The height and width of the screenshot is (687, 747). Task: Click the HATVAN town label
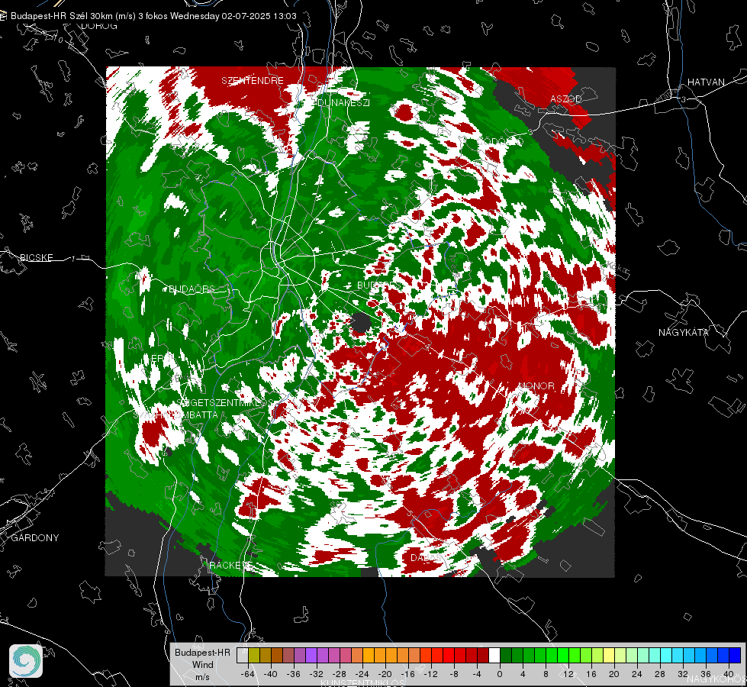tap(706, 82)
